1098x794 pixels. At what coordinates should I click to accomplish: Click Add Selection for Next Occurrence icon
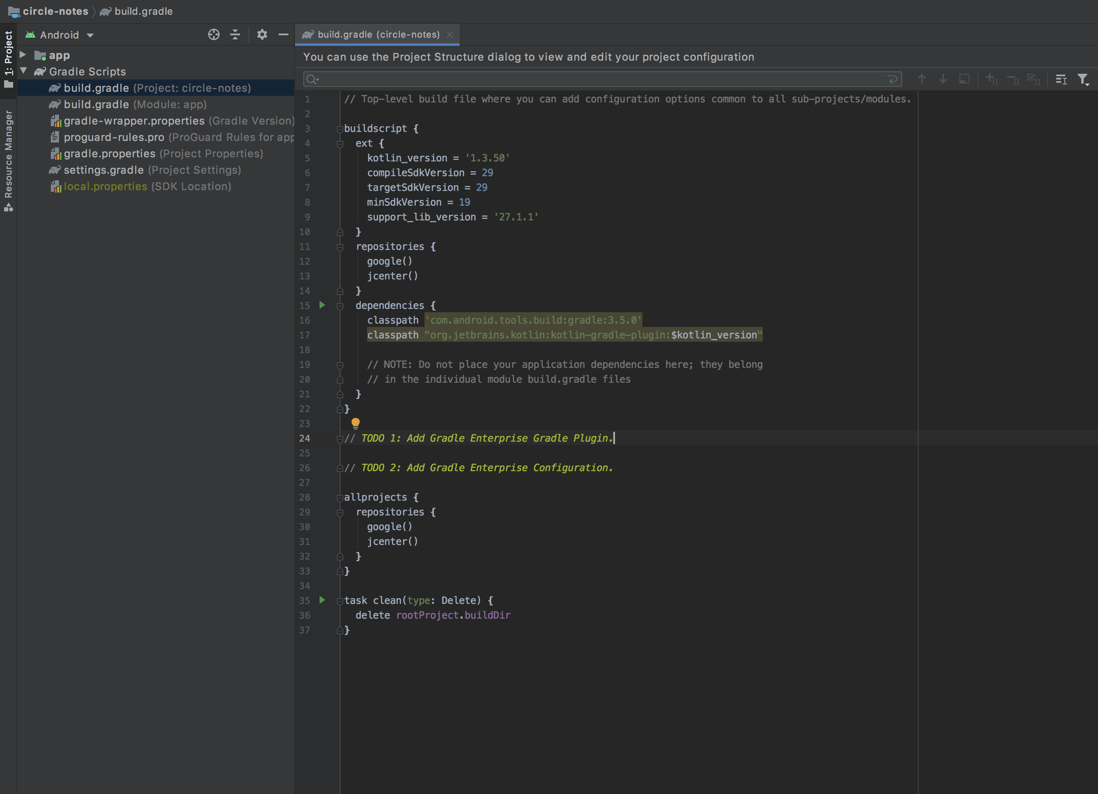[x=991, y=78]
